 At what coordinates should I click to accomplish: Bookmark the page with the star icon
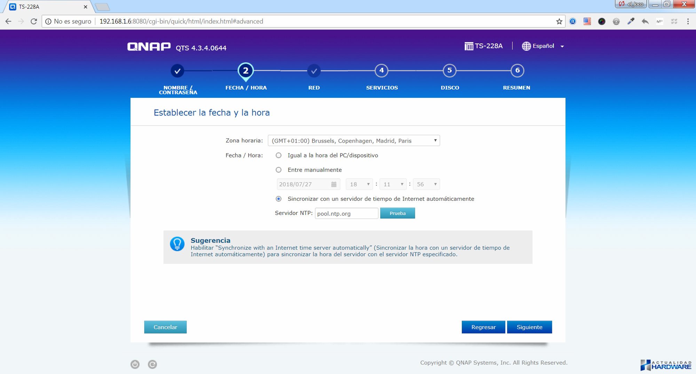[559, 22]
